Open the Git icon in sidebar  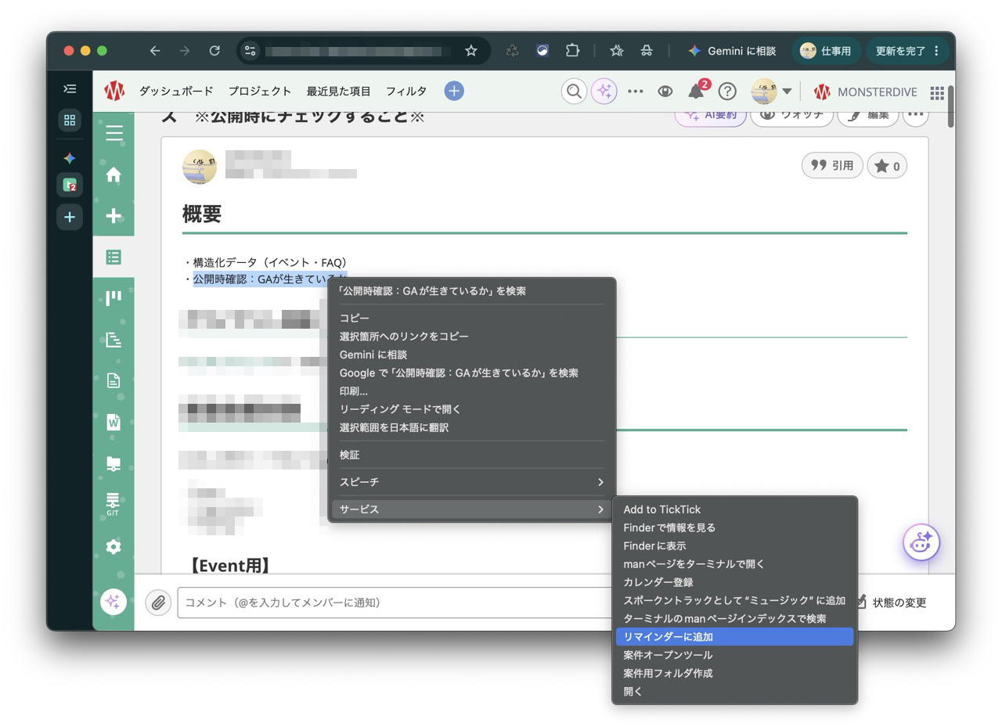click(114, 504)
